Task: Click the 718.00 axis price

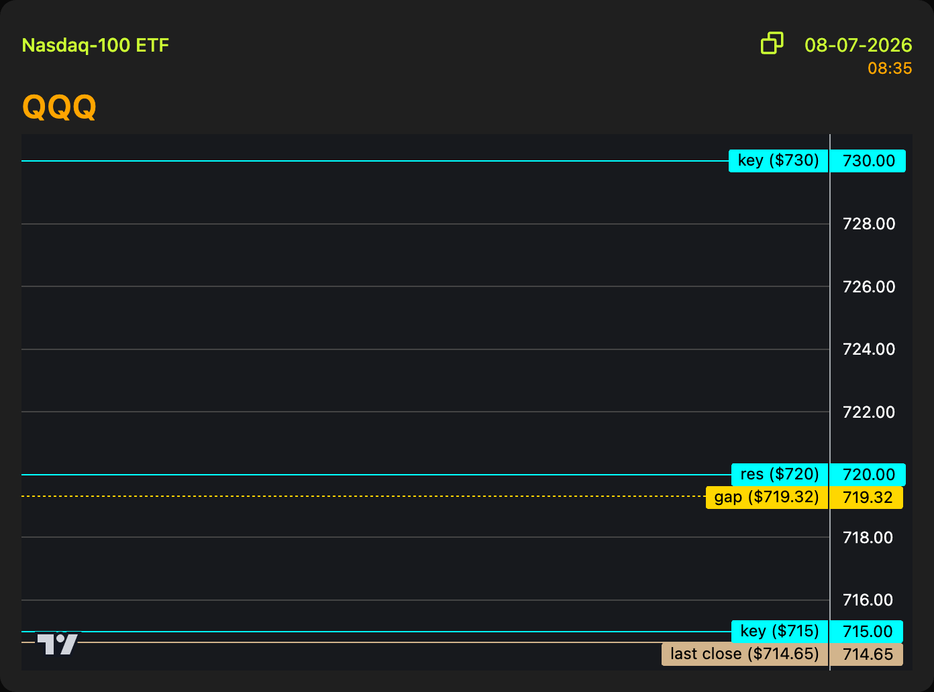Action: click(868, 538)
